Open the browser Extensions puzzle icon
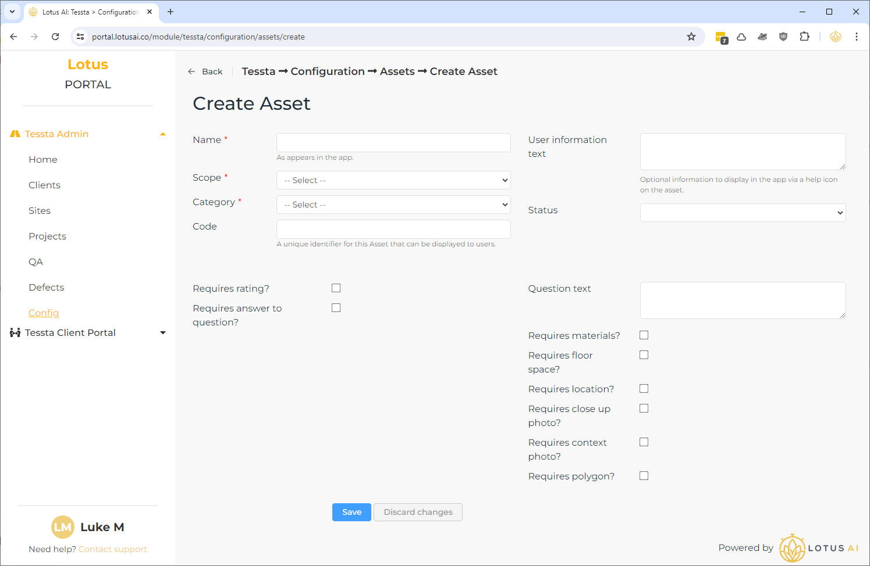 coord(804,37)
